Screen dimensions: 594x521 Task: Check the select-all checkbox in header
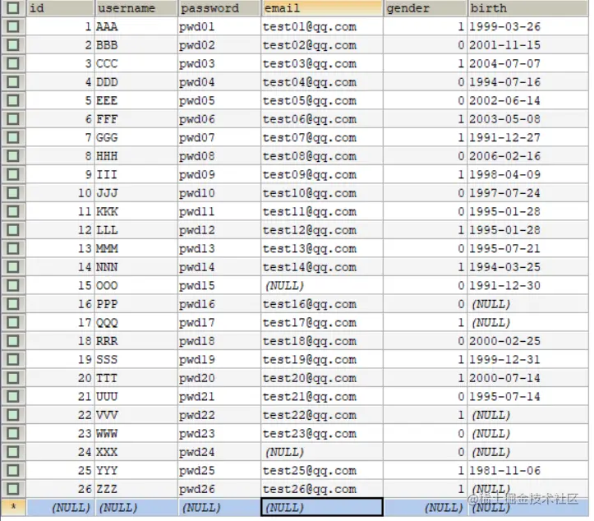coord(13,8)
